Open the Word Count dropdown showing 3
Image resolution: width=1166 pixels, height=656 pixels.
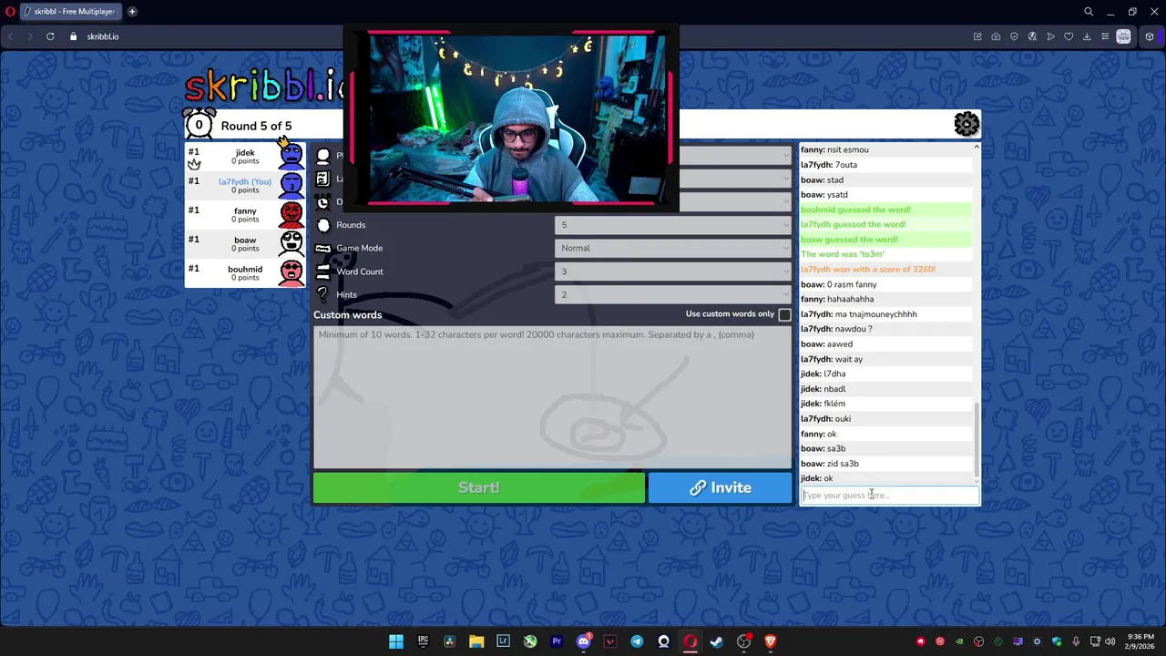click(x=673, y=272)
